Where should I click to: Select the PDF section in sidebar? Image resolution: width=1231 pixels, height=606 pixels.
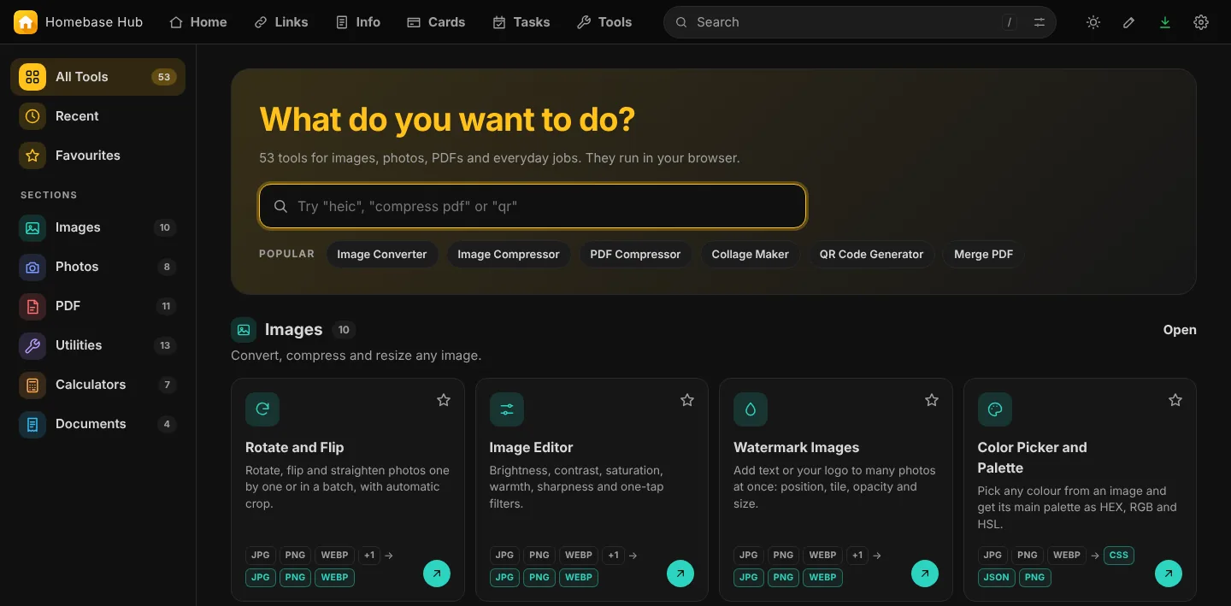coord(97,306)
